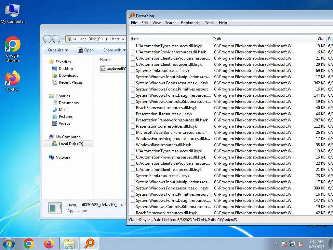Expand arrow after Users breadcrumb
Viewport: 333px width, 250px height.
pyautogui.click(x=123, y=39)
